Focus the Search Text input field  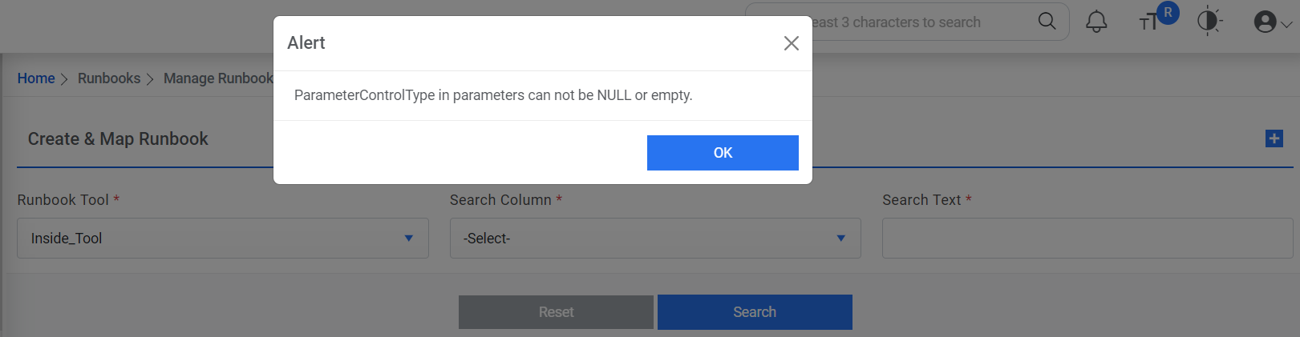(x=1087, y=239)
